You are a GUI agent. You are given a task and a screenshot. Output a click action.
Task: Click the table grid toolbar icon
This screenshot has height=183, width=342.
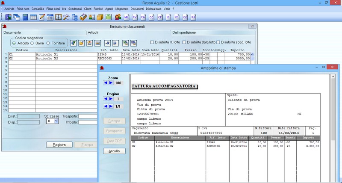click(x=33, y=17)
